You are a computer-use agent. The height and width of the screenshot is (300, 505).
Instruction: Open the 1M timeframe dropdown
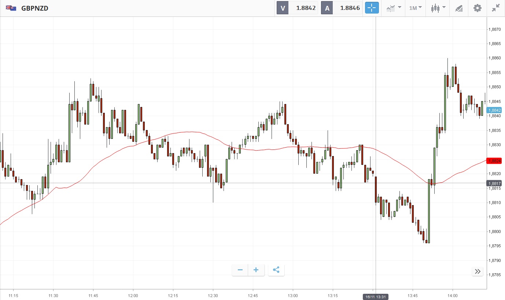(x=415, y=8)
